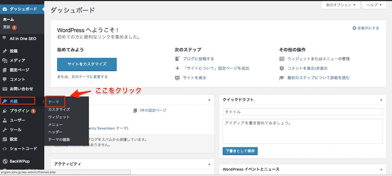Select テーマの編集 in the submenu
392x176 pixels.
(x=59, y=139)
